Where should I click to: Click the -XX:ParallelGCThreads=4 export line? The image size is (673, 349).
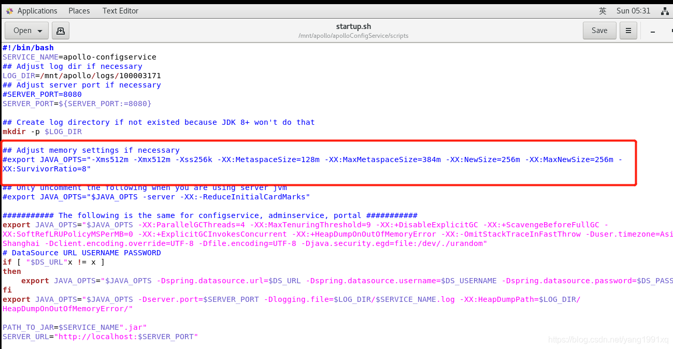pyautogui.click(x=306, y=225)
